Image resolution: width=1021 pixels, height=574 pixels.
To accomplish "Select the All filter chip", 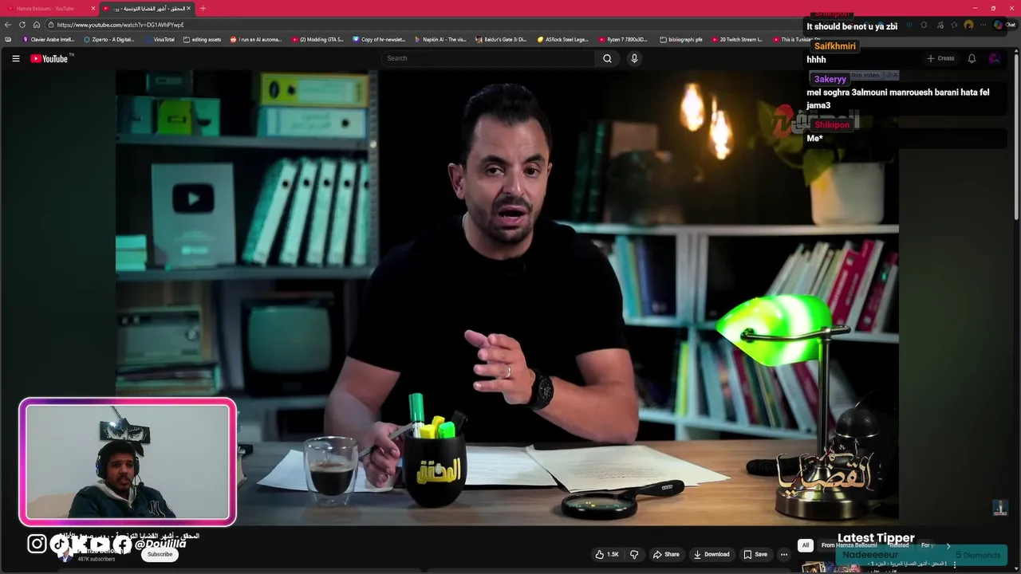I will (x=806, y=545).
